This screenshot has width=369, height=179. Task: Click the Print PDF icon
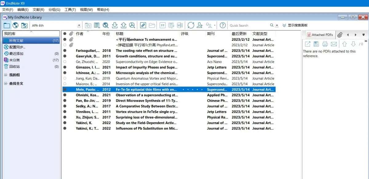pyautogui.click(x=325, y=44)
